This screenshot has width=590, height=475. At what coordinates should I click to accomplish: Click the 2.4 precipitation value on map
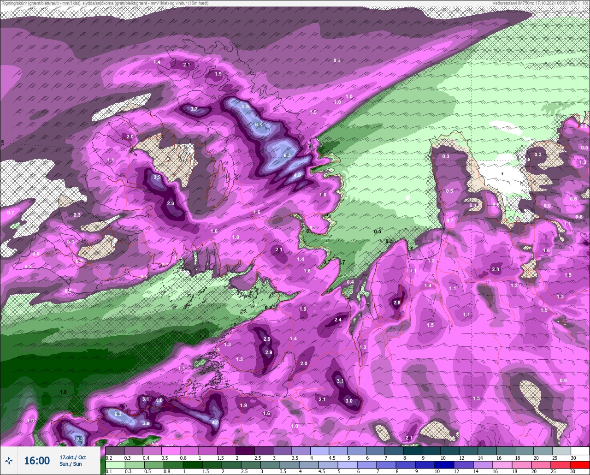338,320
